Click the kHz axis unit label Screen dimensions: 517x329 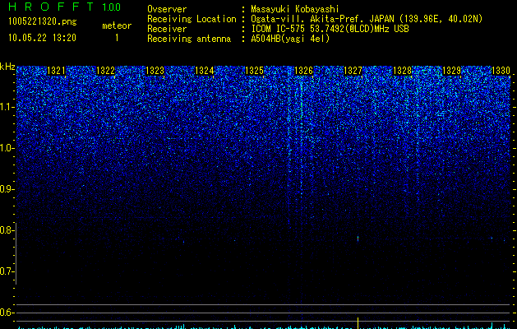click(7, 67)
